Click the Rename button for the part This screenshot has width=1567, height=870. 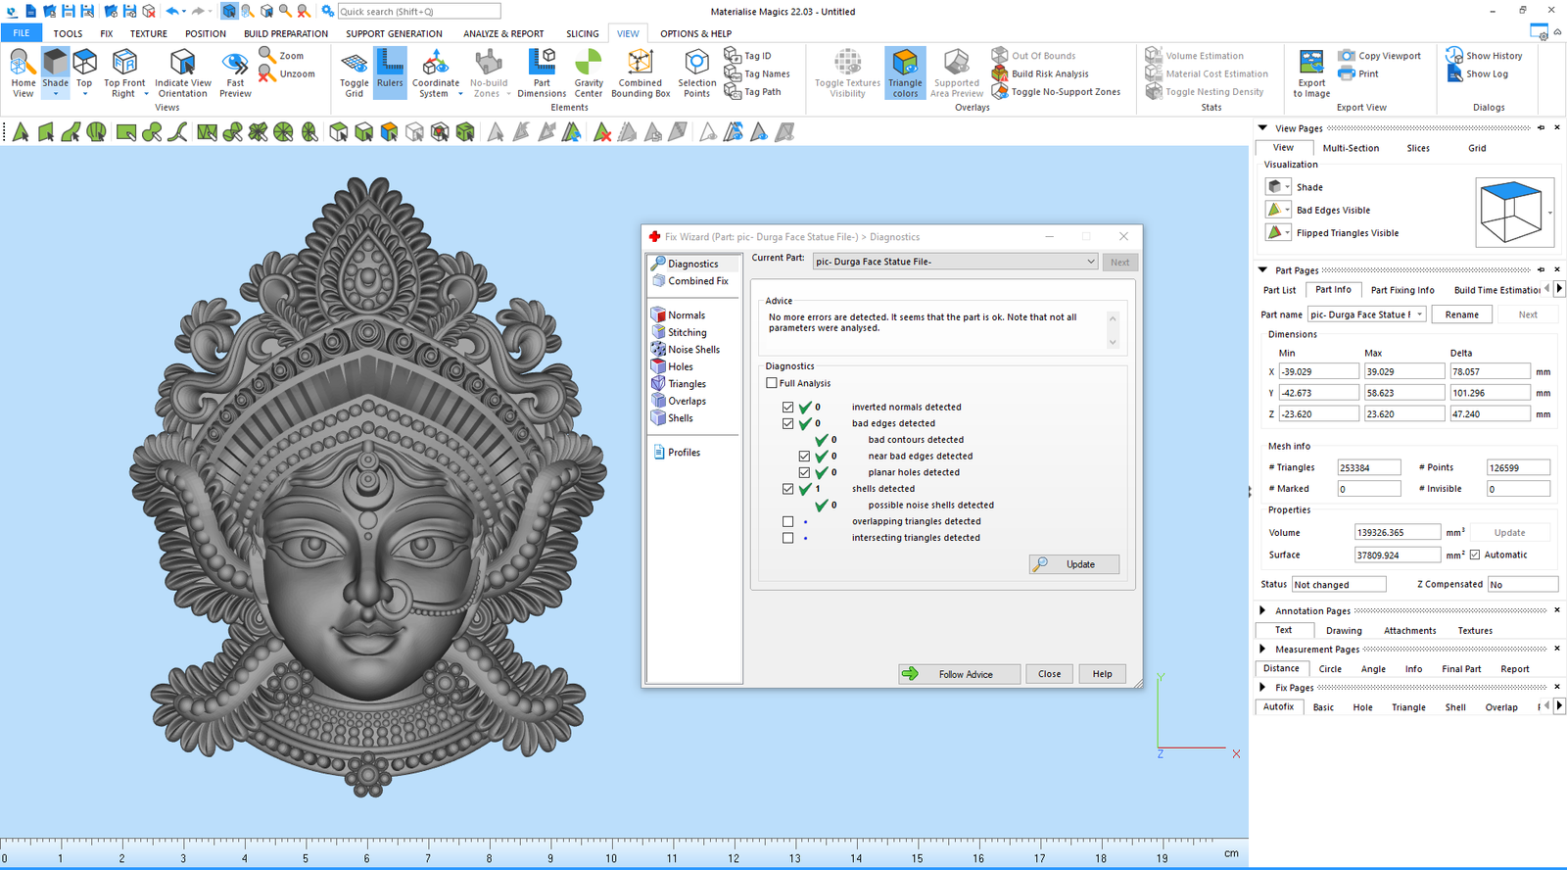pyautogui.click(x=1461, y=314)
